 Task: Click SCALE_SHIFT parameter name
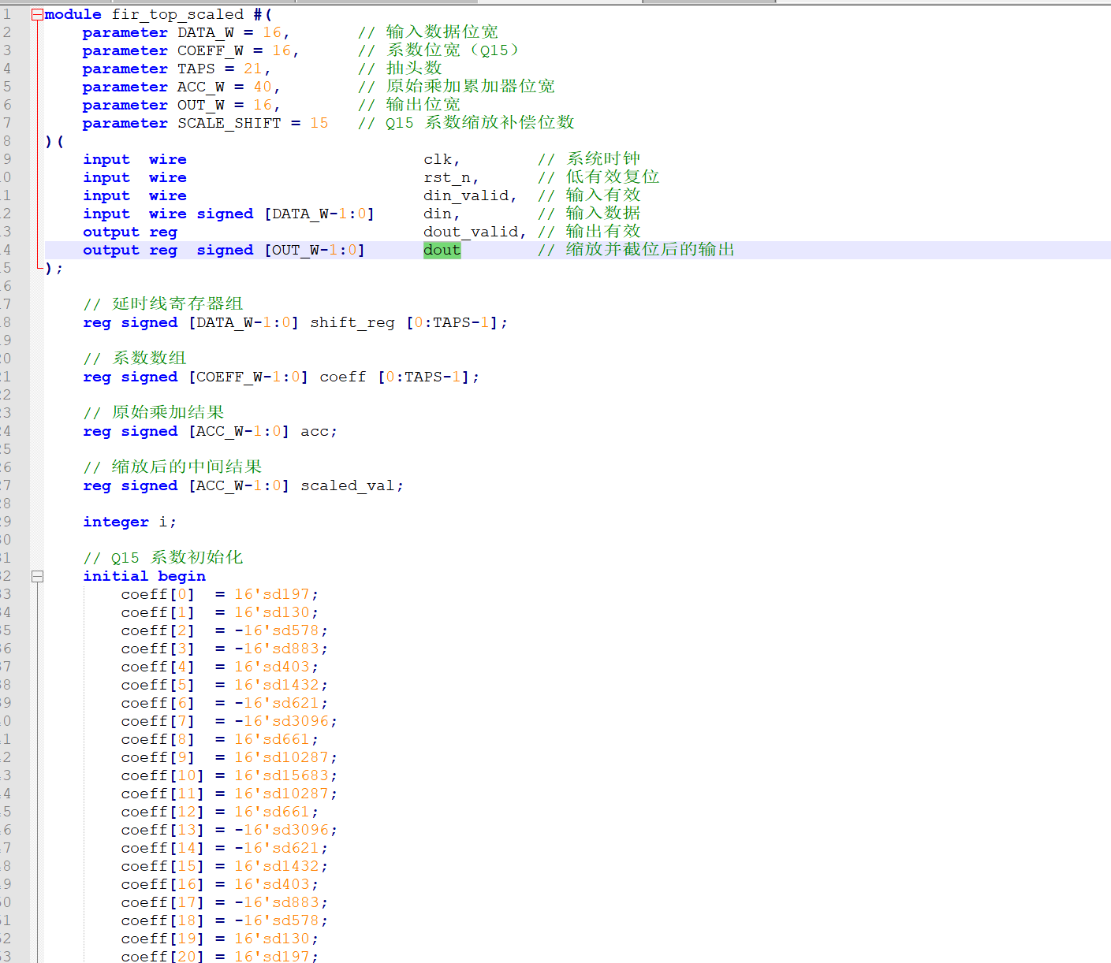[x=229, y=123]
